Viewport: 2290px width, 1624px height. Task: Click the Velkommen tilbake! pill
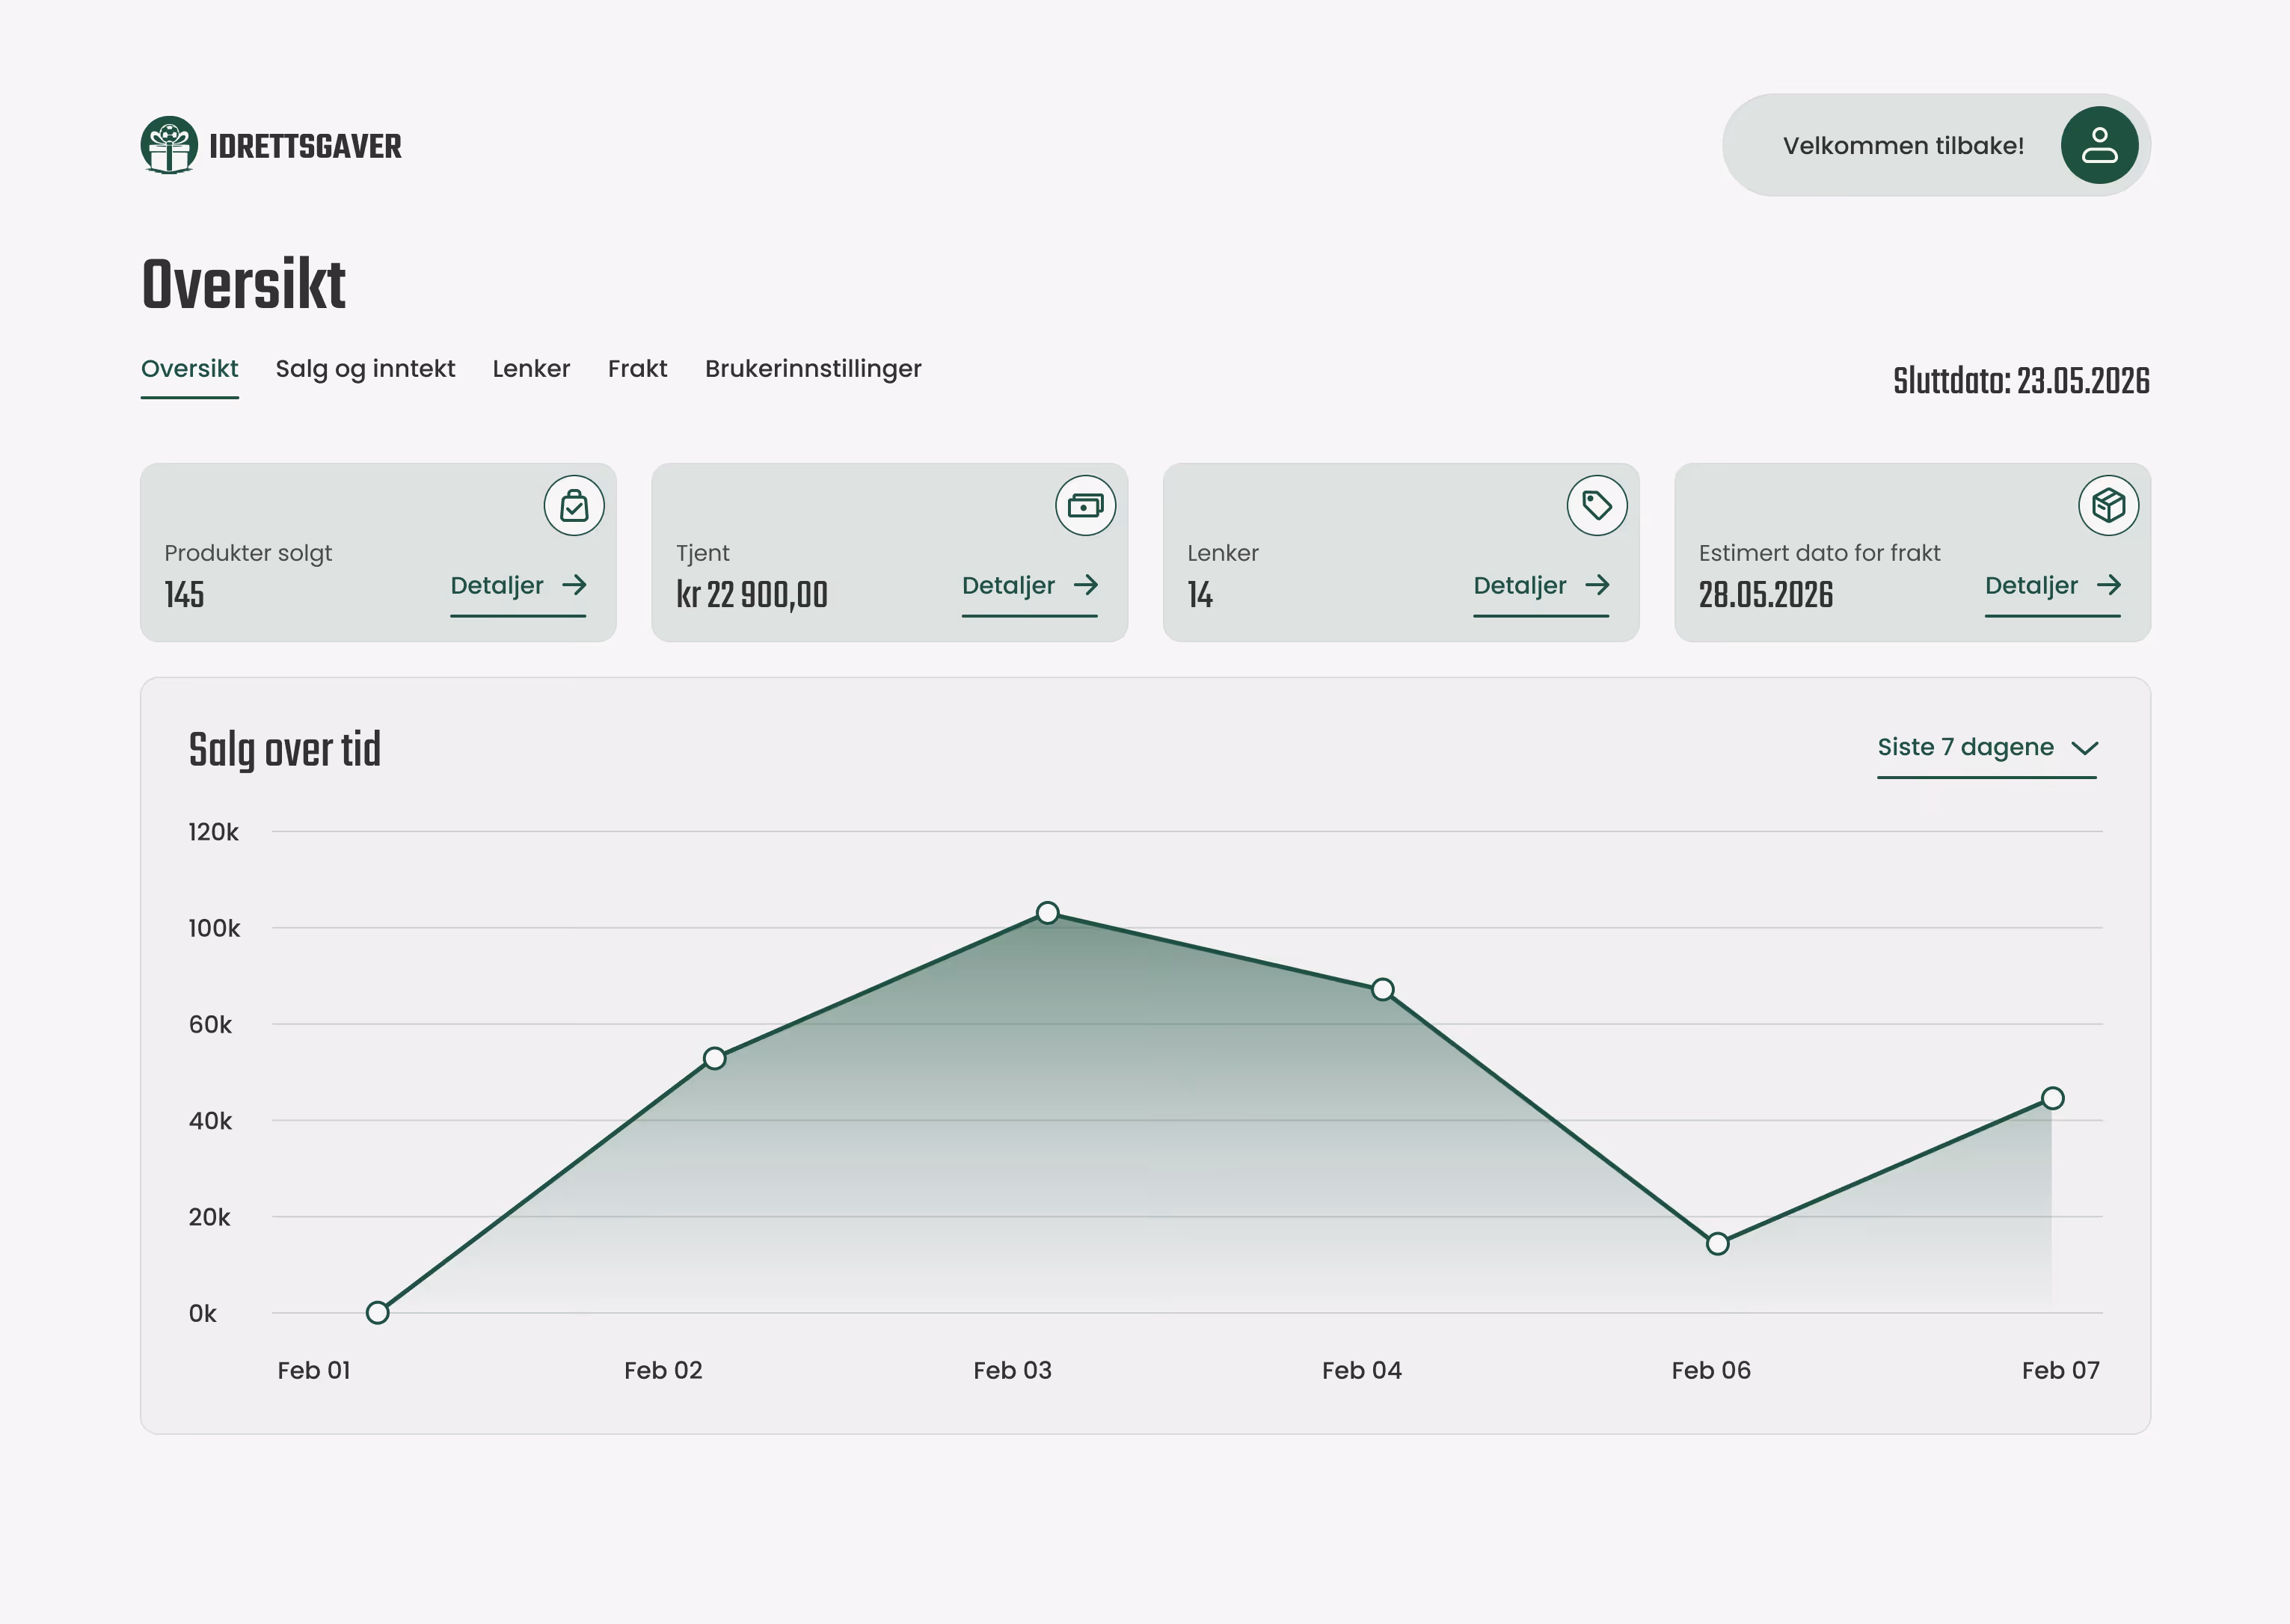point(1902,146)
